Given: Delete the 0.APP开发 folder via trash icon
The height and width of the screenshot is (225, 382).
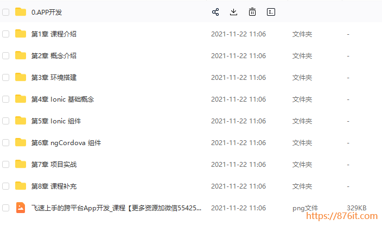Looking at the screenshot, I should [x=252, y=12].
